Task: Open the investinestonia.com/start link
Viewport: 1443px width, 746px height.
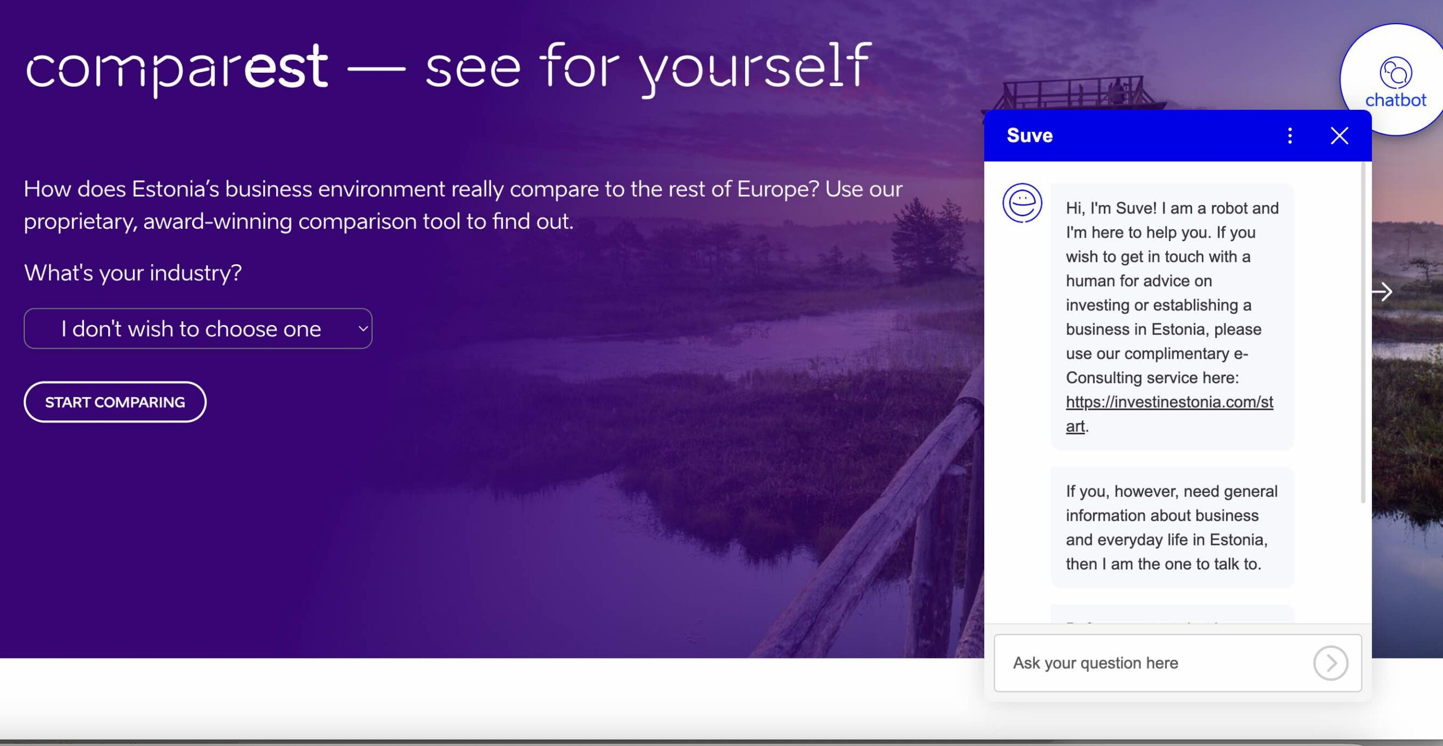Action: (x=1169, y=402)
